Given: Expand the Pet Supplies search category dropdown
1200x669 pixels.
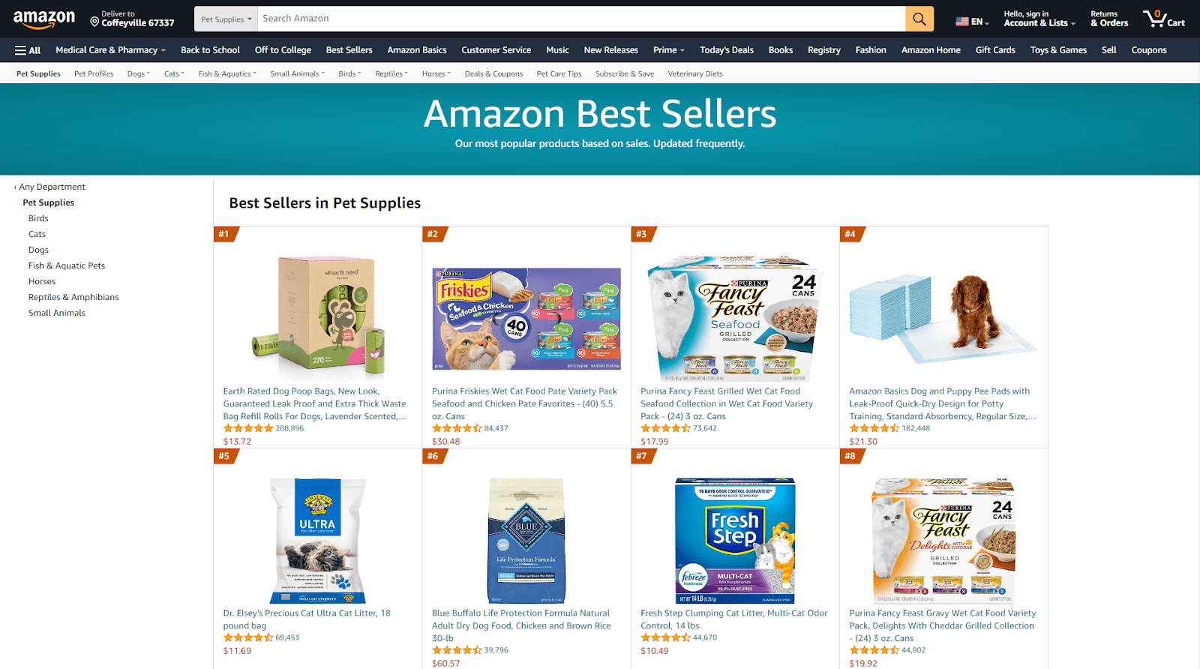Looking at the screenshot, I should pyautogui.click(x=226, y=19).
